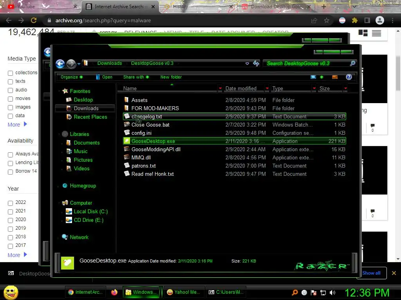Reload the Chrome page
Viewport: 401px width, 300px height.
coord(34,20)
